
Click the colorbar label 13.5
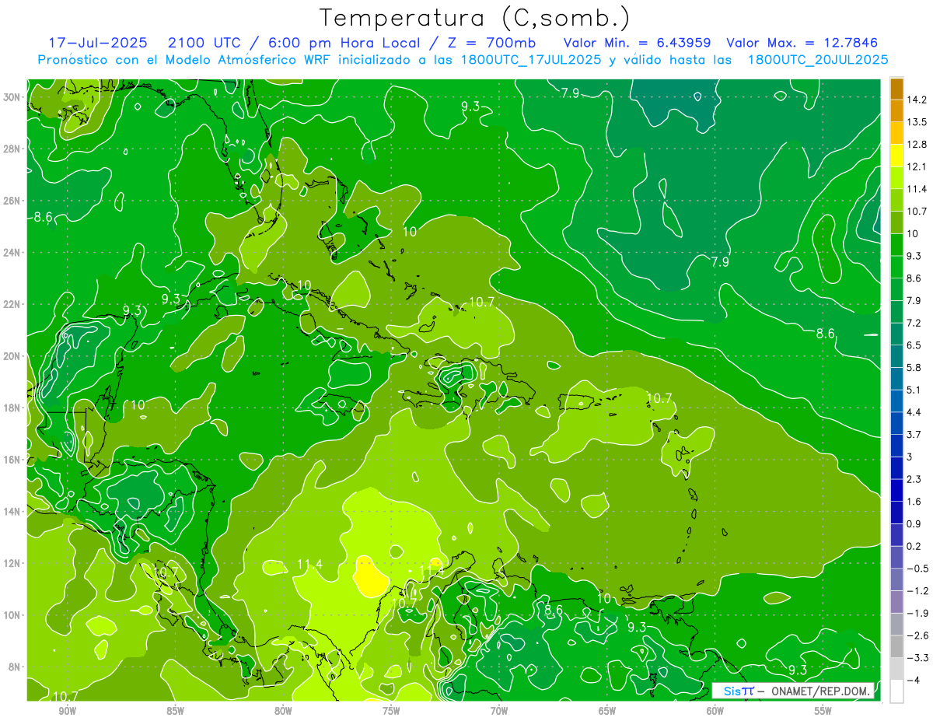(x=917, y=122)
